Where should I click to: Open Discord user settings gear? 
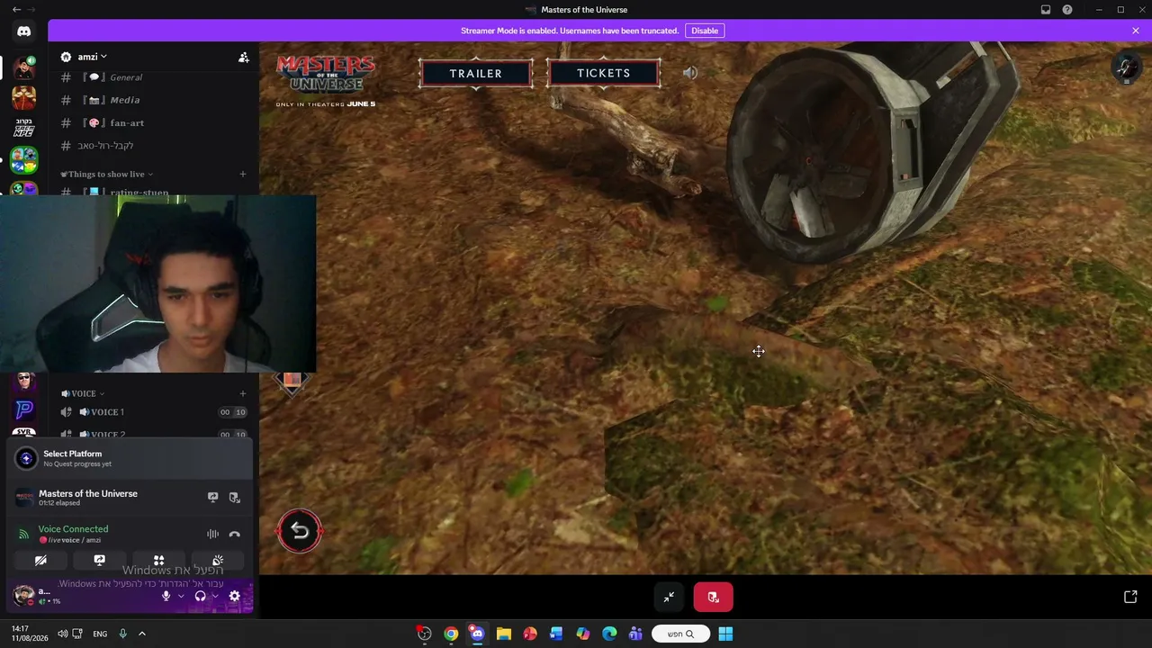point(234,596)
